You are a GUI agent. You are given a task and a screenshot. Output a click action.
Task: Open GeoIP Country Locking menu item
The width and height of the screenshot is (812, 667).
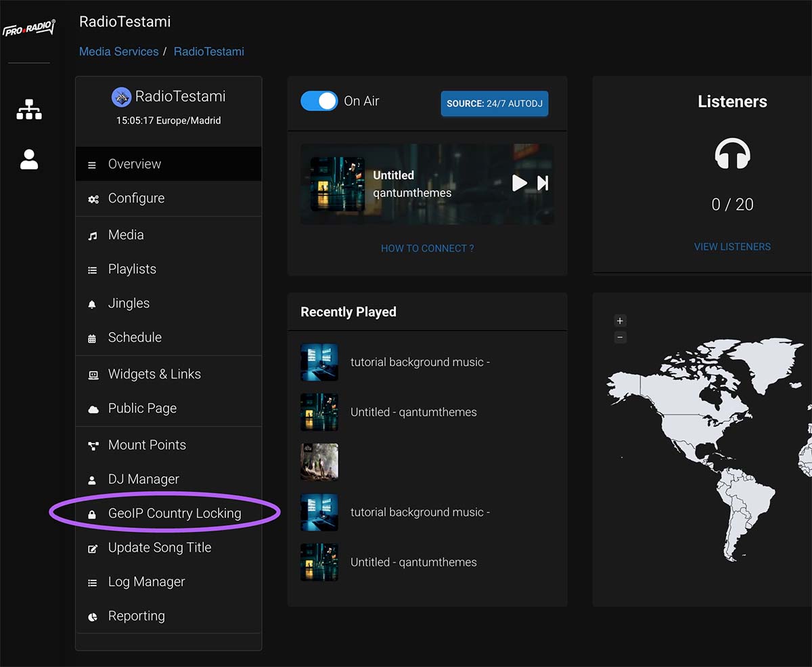tap(174, 513)
